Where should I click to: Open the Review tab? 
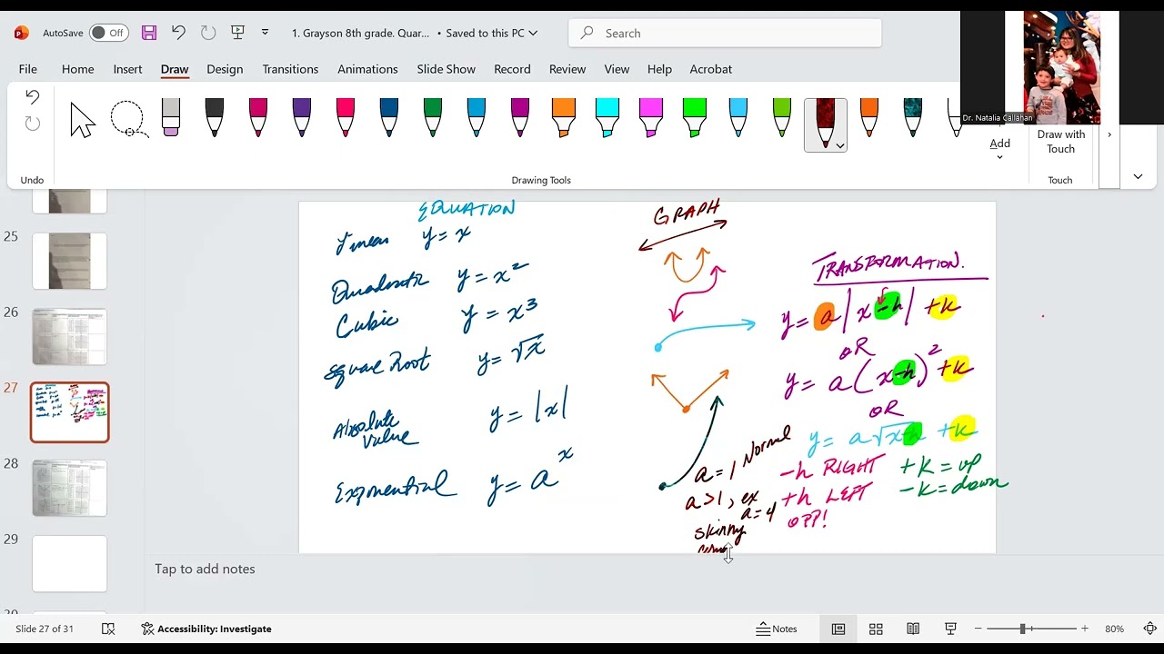pyautogui.click(x=567, y=69)
